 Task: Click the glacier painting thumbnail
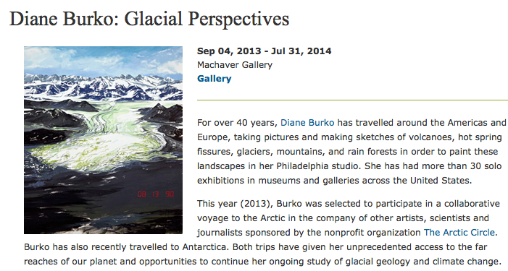pos(103,140)
